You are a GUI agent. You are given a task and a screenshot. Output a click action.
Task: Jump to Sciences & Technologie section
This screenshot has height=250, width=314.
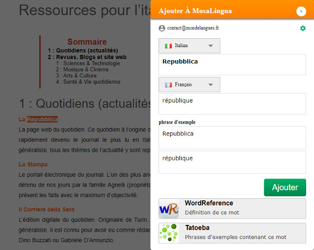click(88, 63)
